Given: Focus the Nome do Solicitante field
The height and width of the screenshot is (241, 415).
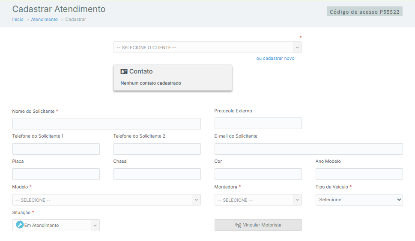Looking at the screenshot, I should (x=106, y=124).
